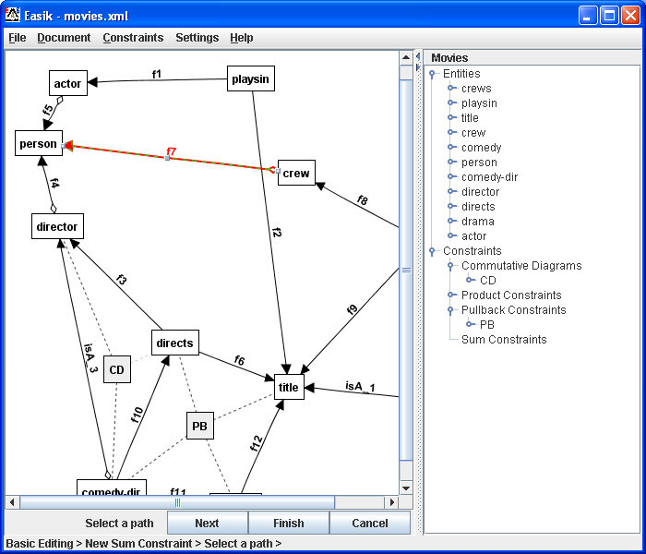Image resolution: width=646 pixels, height=554 pixels.
Task: Collapse the Entities tree node
Action: point(432,74)
